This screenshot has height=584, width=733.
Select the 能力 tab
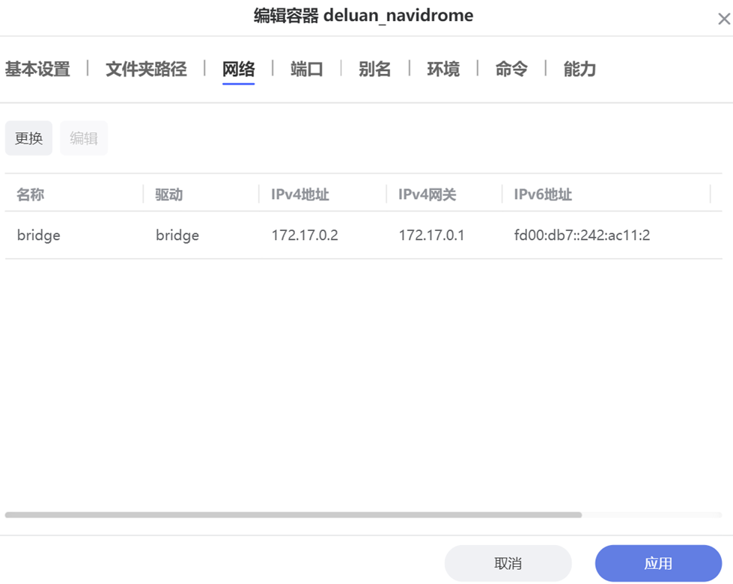point(580,70)
